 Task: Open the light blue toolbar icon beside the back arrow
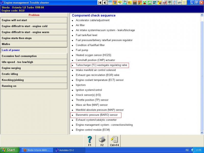click(110, 3)
